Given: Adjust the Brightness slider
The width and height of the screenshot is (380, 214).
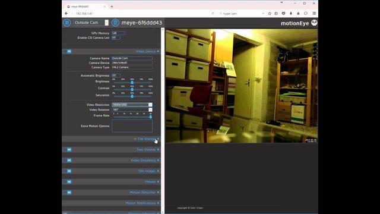Looking at the screenshot, I should coord(132,83).
